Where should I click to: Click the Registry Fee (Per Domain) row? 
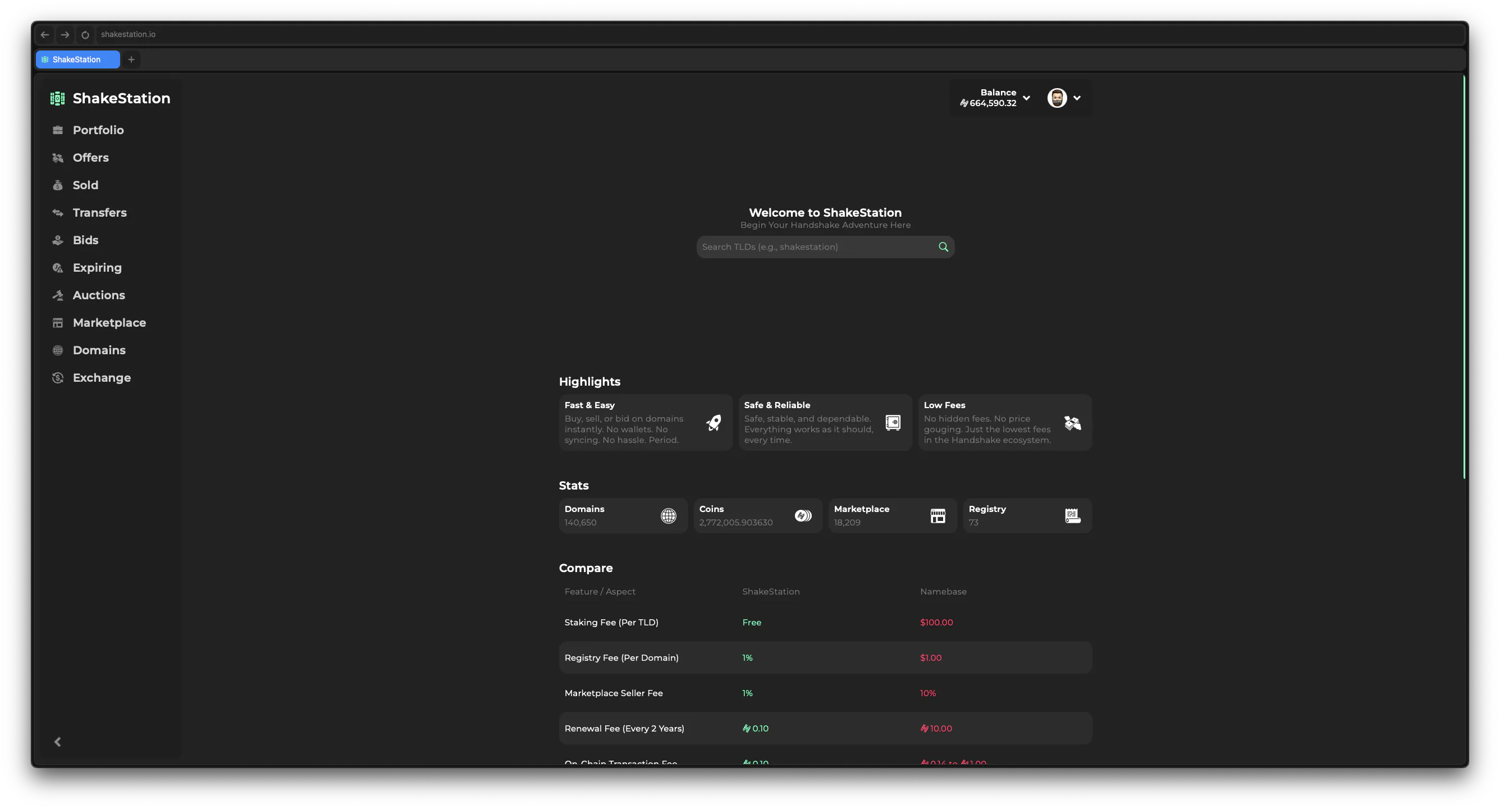825,657
